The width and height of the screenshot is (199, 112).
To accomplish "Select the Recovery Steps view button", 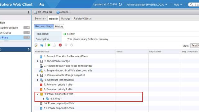I will pos(44,26).
